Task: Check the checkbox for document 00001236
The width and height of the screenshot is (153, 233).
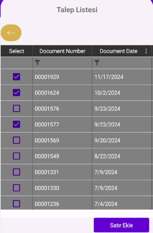Action: pos(17,204)
